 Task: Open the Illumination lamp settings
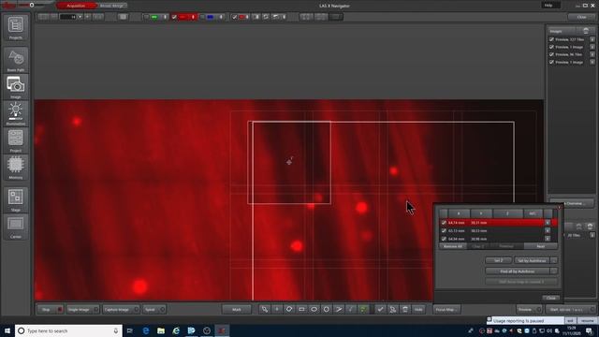click(16, 113)
